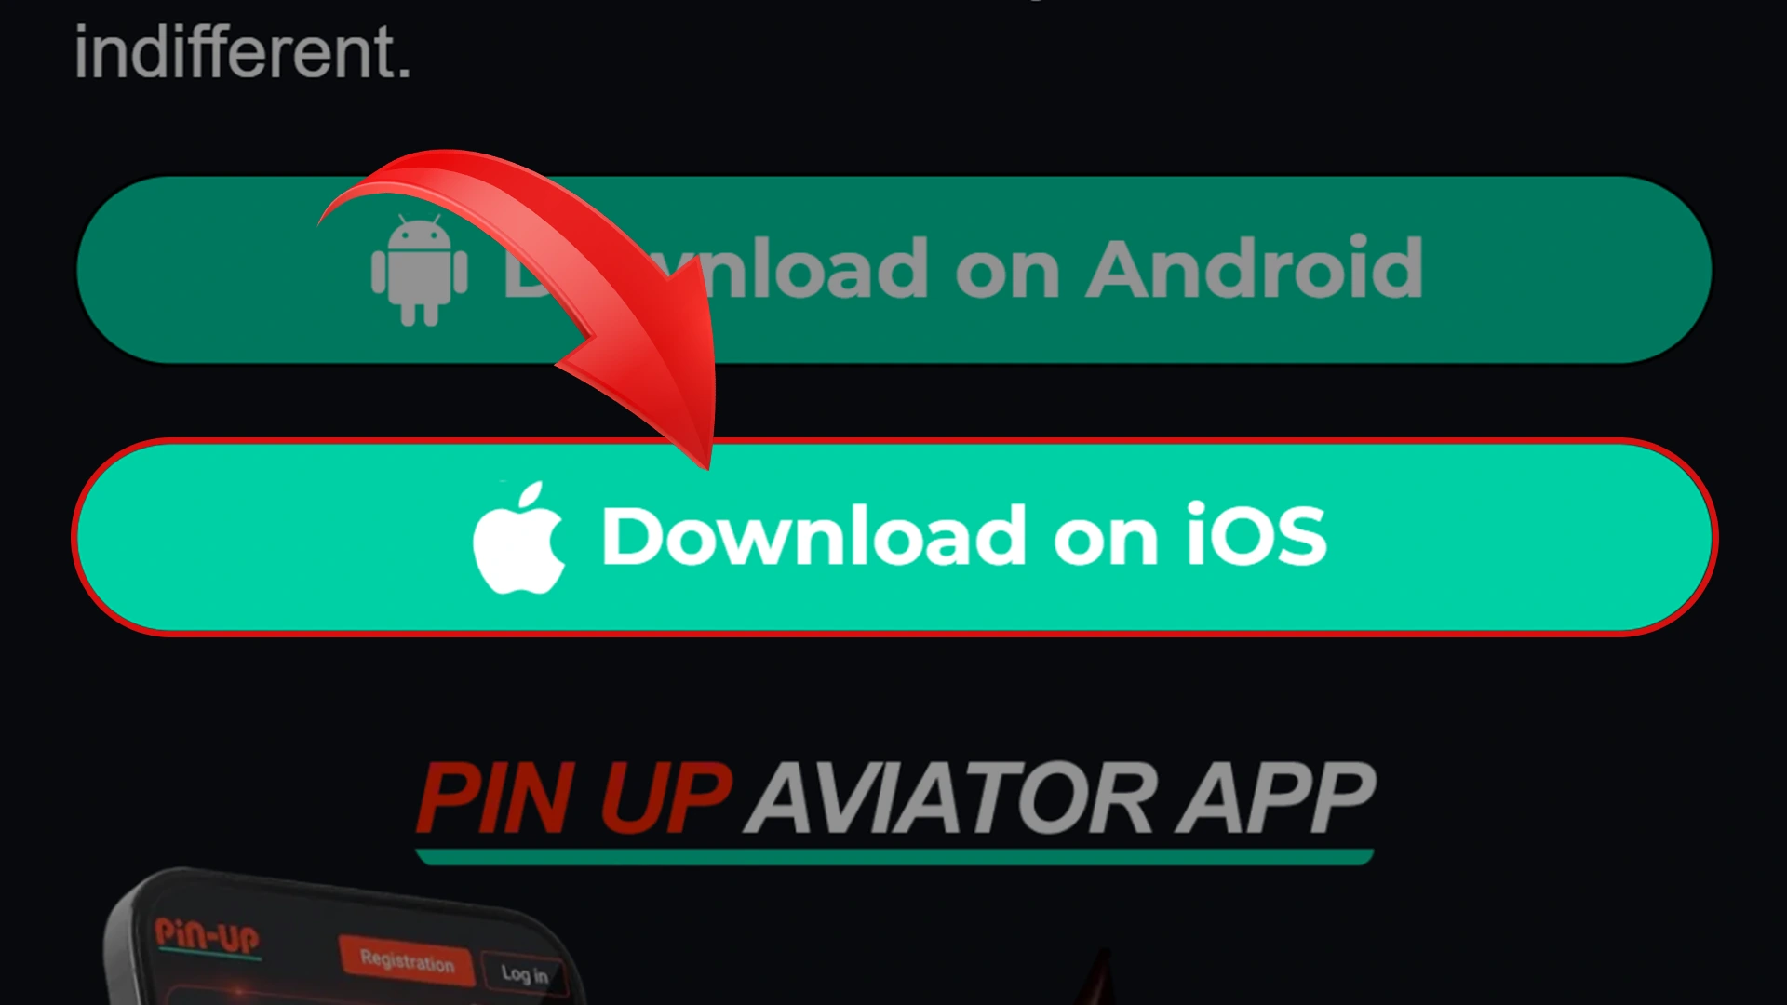Click the Log in button on Pin-Up app
Viewport: 1787px width, 1005px height.
(524, 971)
